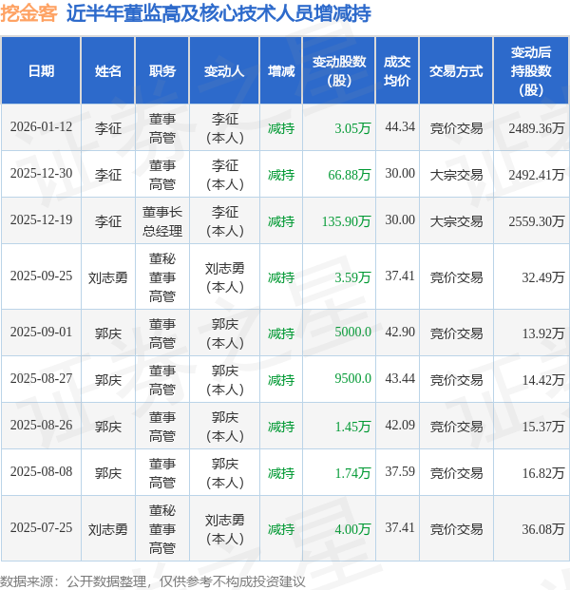570x590 pixels.
Task: Click the date cell 2025-07-25
Action: (x=41, y=528)
